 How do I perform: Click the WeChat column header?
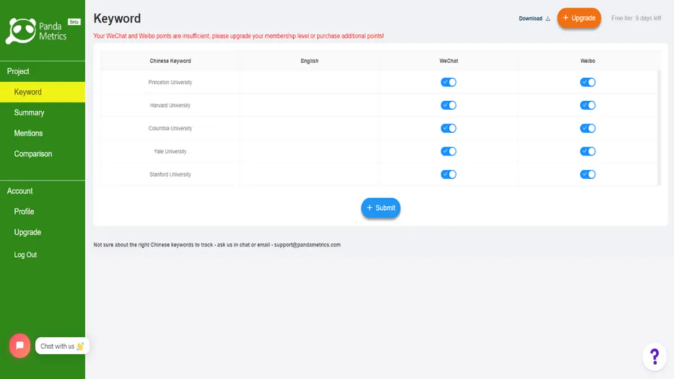(449, 61)
